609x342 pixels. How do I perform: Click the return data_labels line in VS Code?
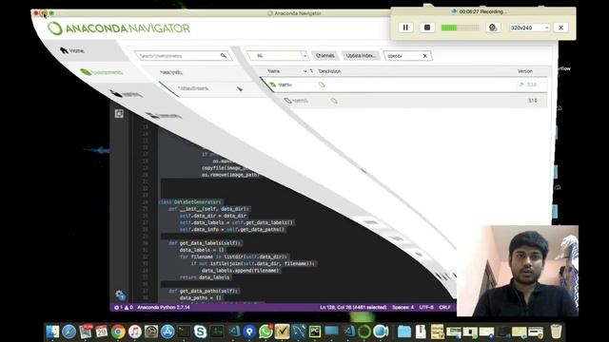[x=205, y=277]
